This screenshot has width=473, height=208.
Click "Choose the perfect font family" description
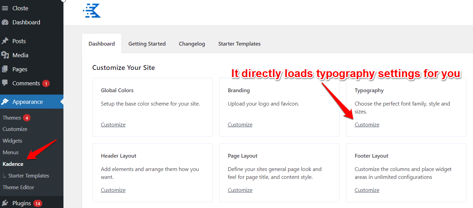402,108
